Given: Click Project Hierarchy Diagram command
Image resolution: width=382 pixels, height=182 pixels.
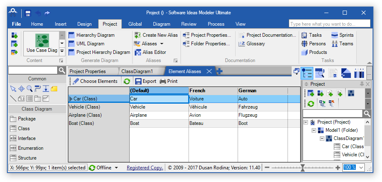Looking at the screenshot, I should [x=99, y=52].
